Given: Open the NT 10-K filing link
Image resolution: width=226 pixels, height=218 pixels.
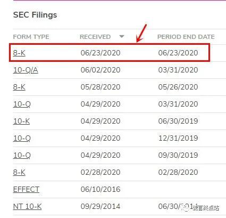Looking at the screenshot, I should 27,206.
